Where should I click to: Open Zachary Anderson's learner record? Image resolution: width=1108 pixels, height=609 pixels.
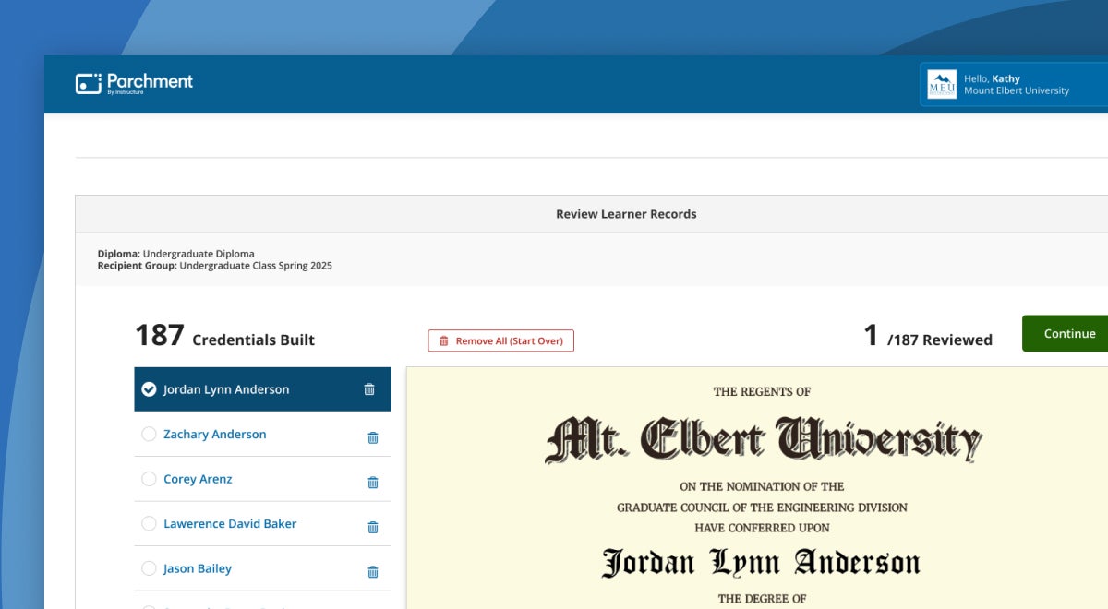click(214, 435)
